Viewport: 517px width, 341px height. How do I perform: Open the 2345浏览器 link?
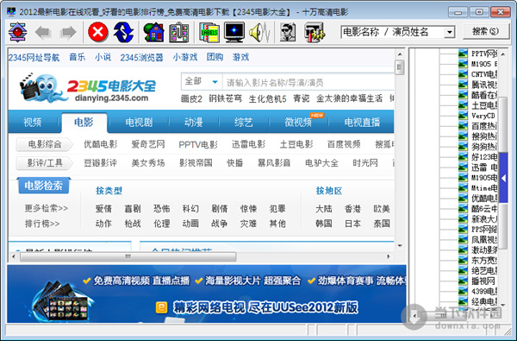[142, 58]
